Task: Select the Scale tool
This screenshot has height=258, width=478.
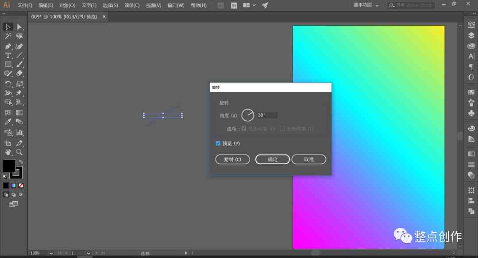Action: pyautogui.click(x=19, y=84)
